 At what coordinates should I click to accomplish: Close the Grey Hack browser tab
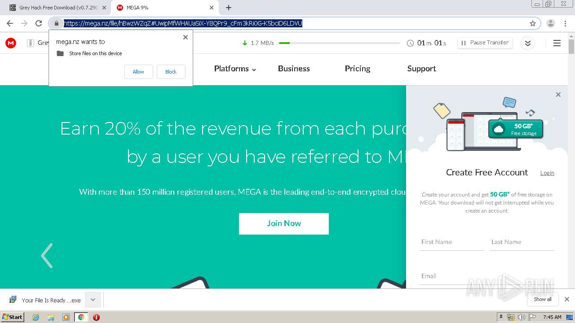click(104, 8)
